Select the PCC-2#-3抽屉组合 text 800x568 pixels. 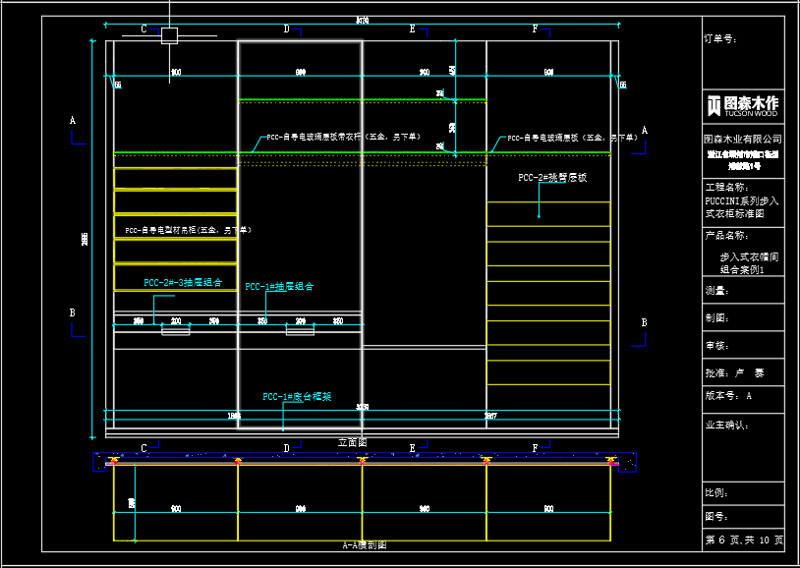coord(183,282)
